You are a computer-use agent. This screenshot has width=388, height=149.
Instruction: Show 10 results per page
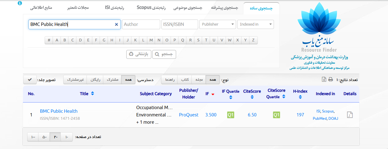coord(67,137)
